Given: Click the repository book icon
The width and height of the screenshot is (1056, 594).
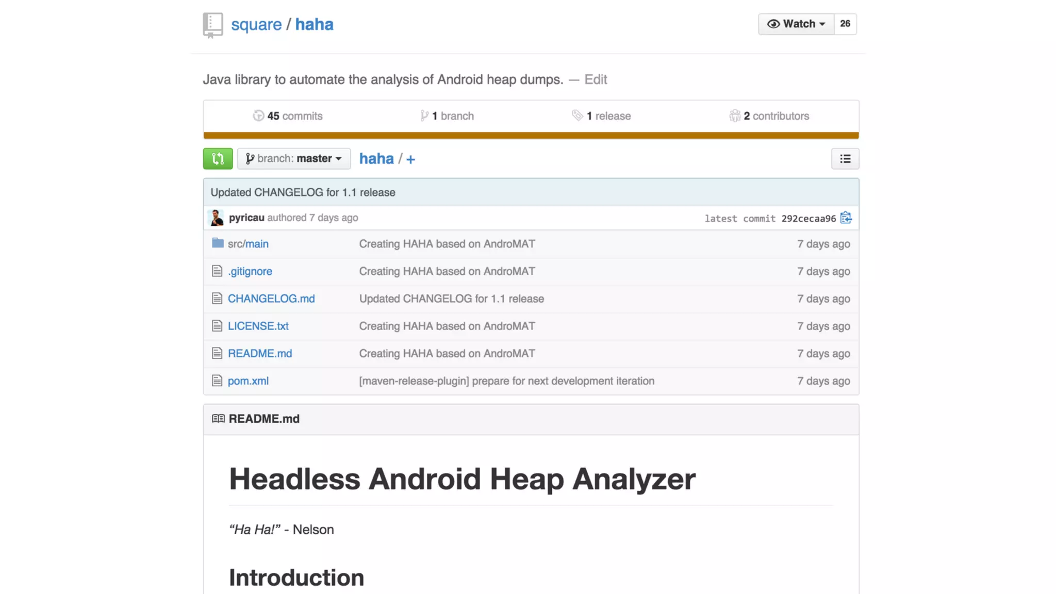Looking at the screenshot, I should [212, 25].
